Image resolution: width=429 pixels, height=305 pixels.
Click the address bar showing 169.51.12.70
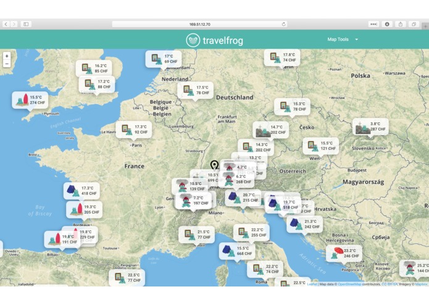coord(200,24)
